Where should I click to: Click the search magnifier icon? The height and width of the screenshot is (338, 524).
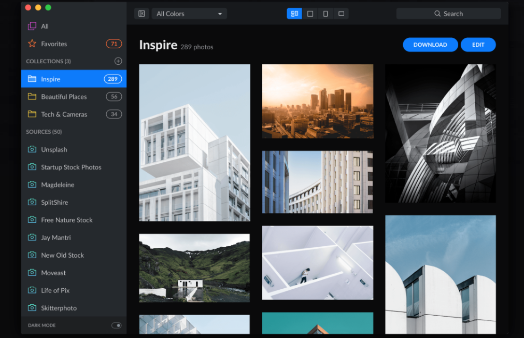437,13
